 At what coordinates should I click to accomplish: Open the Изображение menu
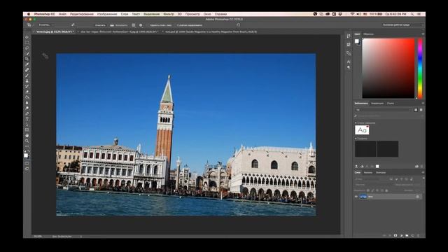click(x=107, y=14)
